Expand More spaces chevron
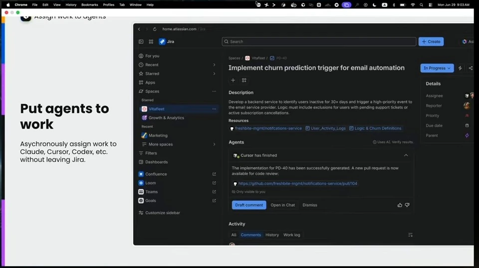 214,144
